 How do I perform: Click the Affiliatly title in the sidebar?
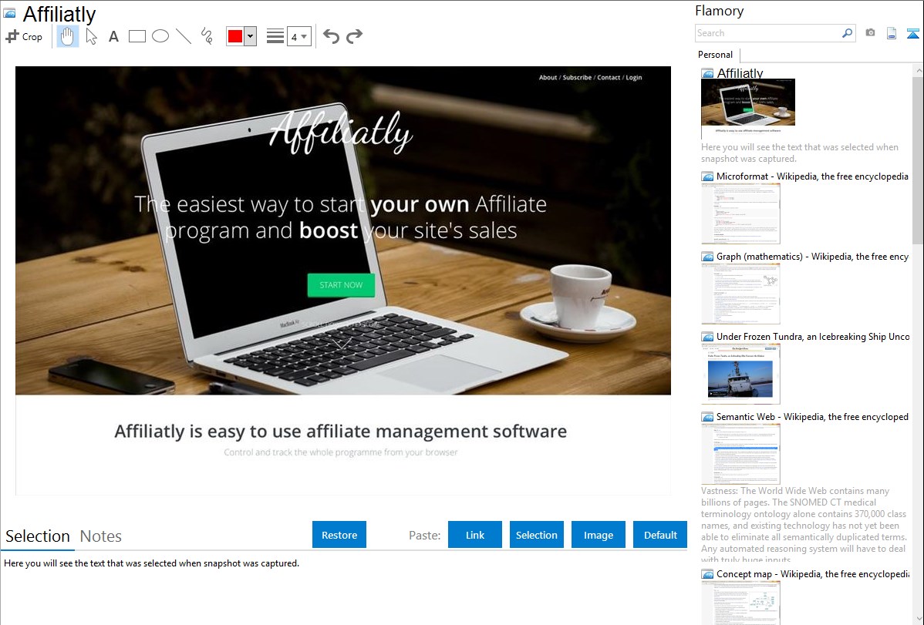[x=740, y=73]
